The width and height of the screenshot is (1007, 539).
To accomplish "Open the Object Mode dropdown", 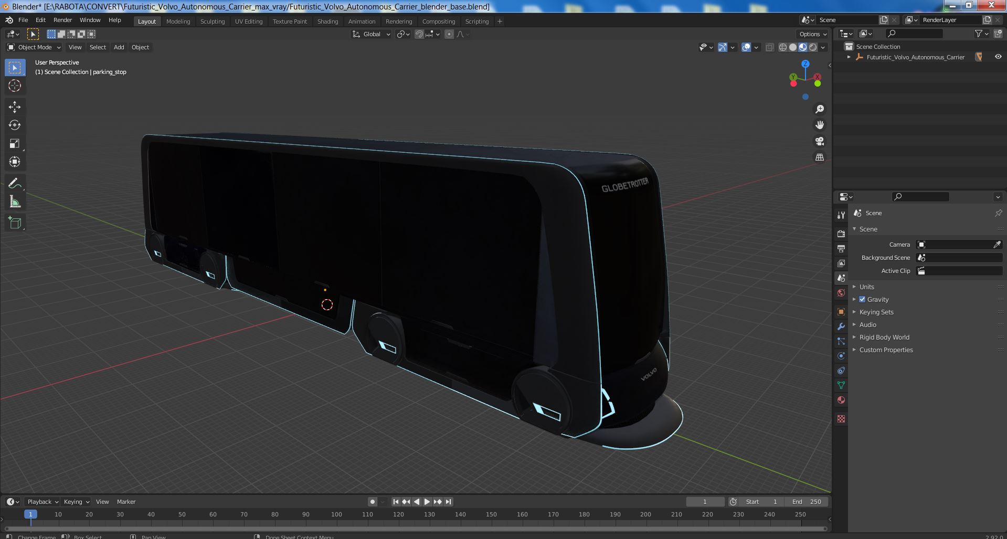I will [34, 47].
